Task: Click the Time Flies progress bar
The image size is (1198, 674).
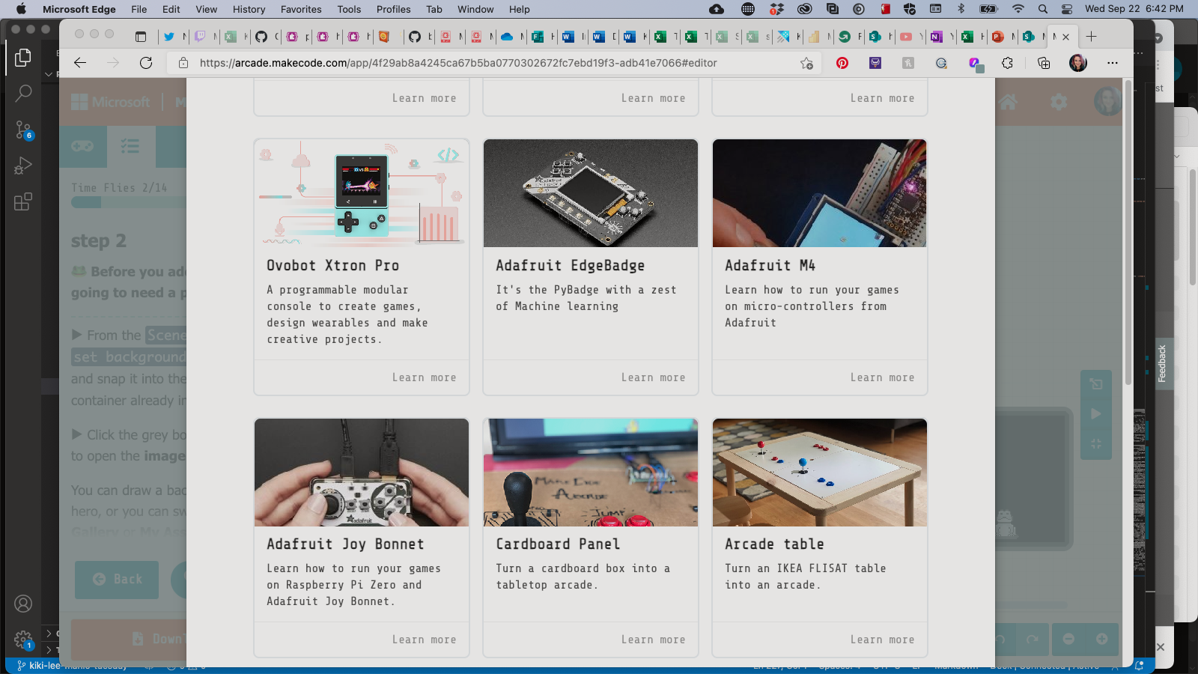Action: click(x=129, y=202)
